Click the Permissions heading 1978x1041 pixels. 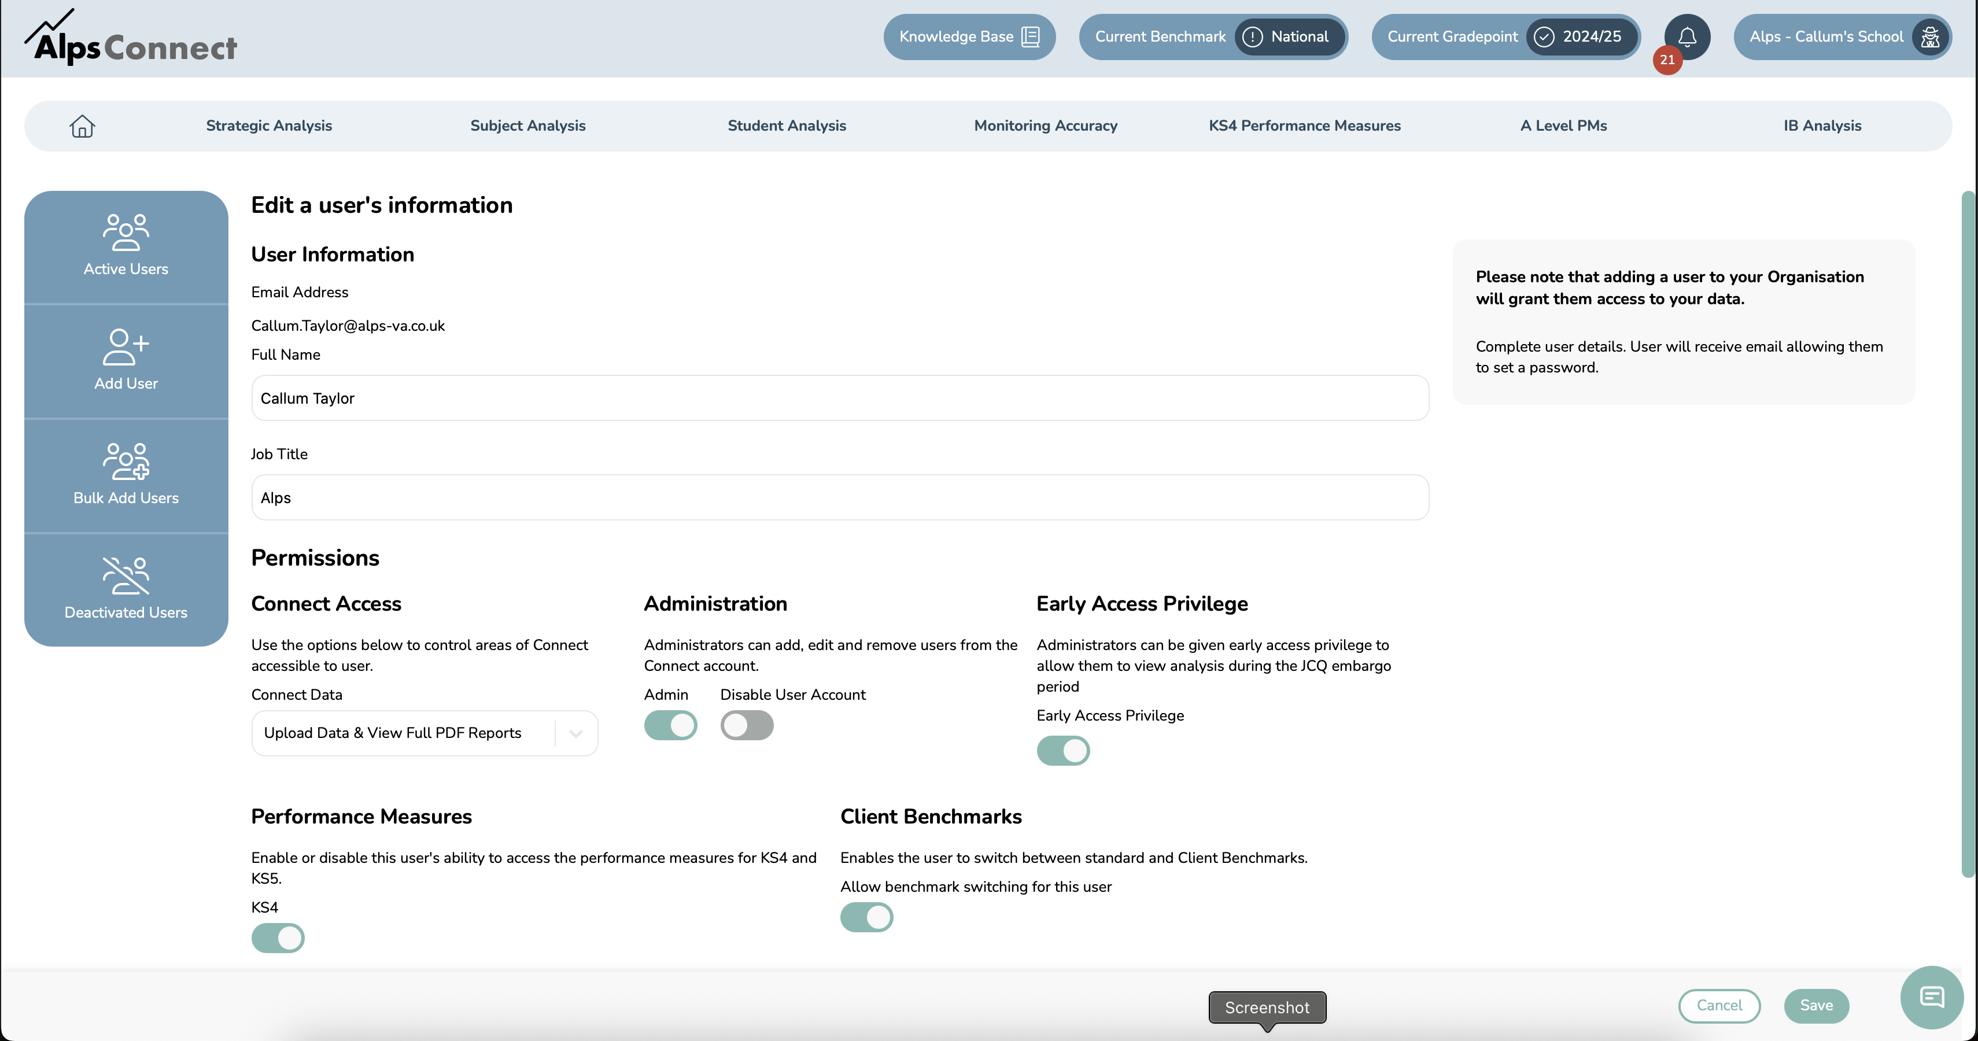pos(315,558)
